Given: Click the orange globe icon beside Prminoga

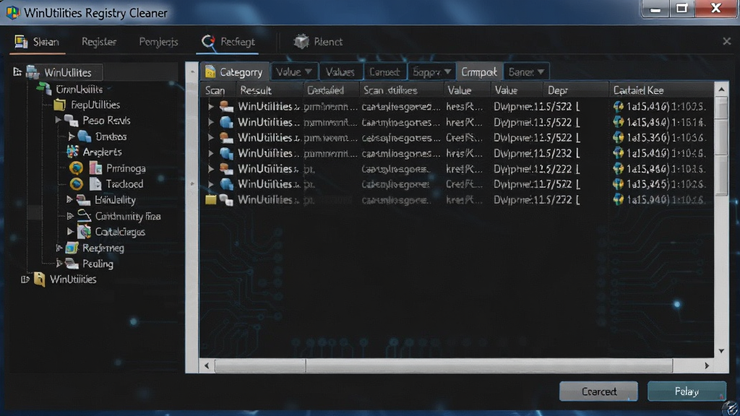Looking at the screenshot, I should (x=76, y=168).
